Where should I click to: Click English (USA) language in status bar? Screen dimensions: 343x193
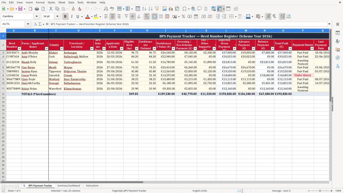200,191
